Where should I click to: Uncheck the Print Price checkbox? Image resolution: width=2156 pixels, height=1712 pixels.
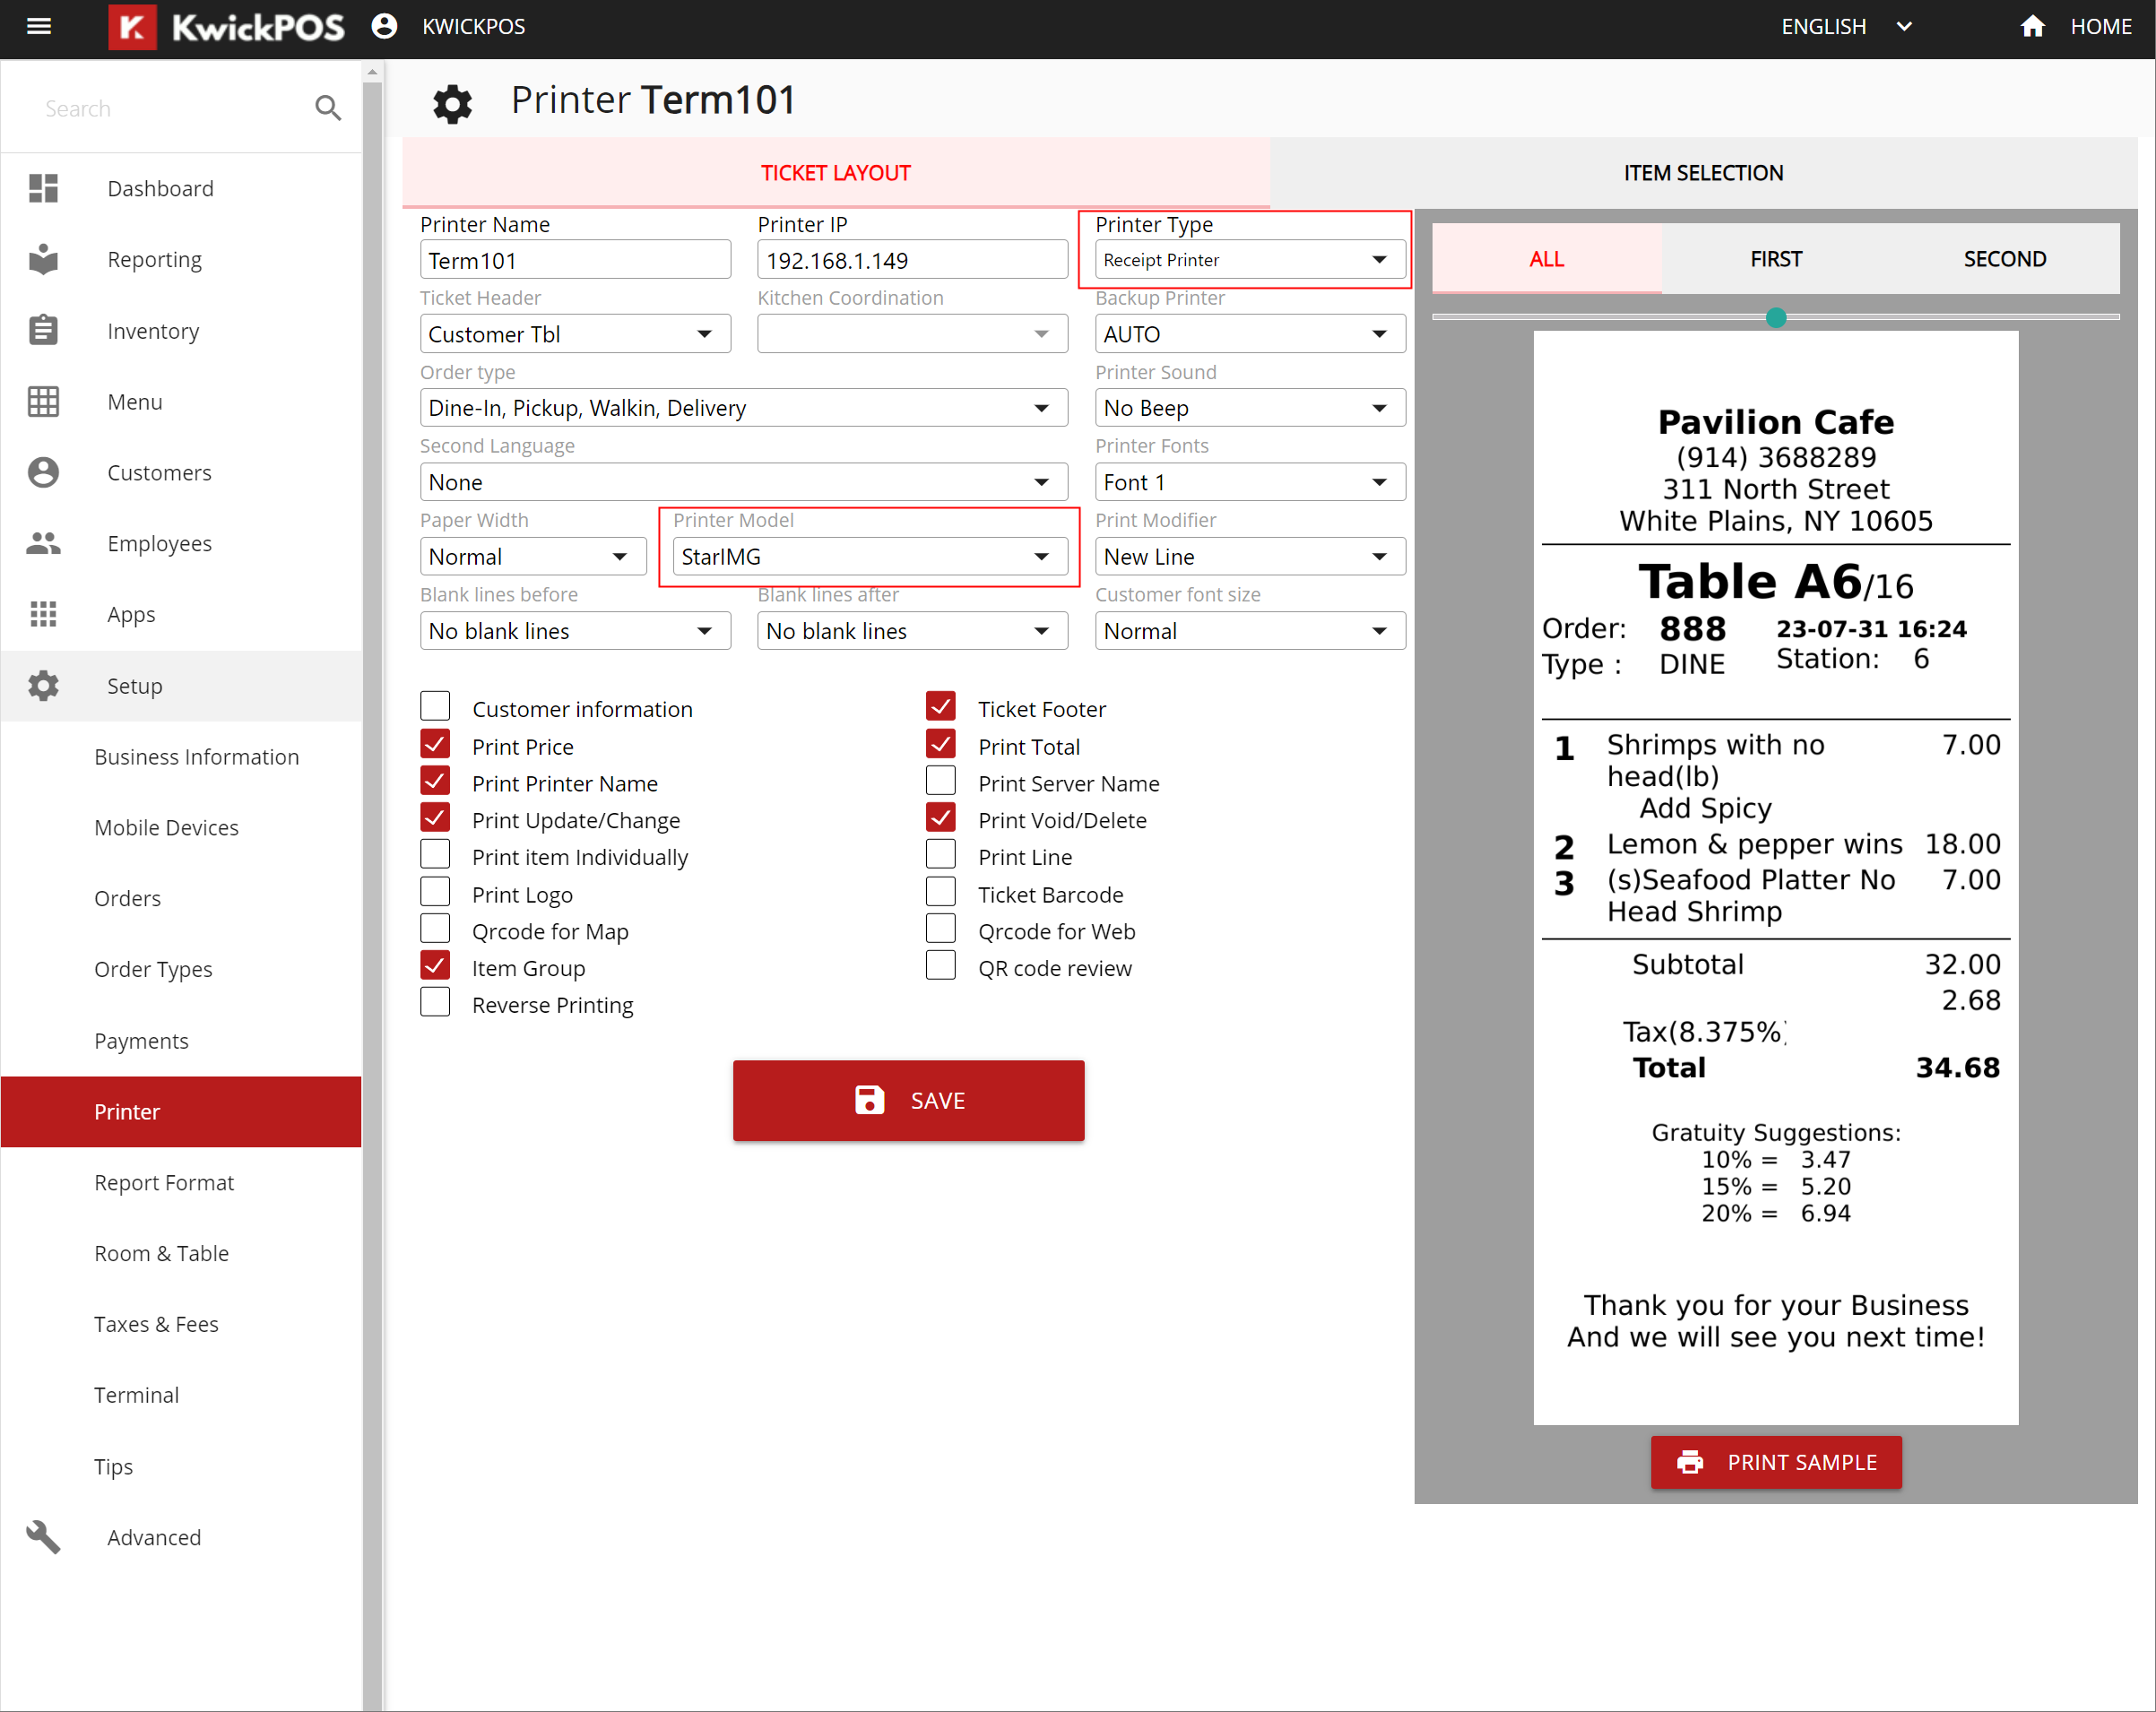435,744
